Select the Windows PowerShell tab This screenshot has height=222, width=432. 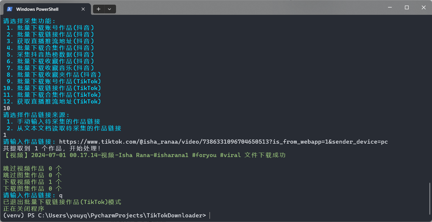46,9
